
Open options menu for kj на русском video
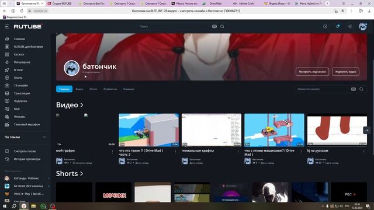363,152
